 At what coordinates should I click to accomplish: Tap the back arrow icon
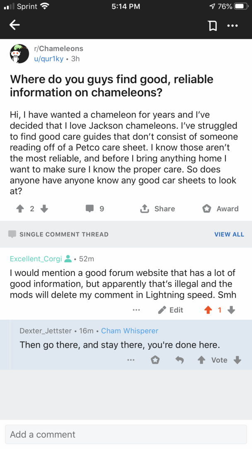tap(15, 25)
